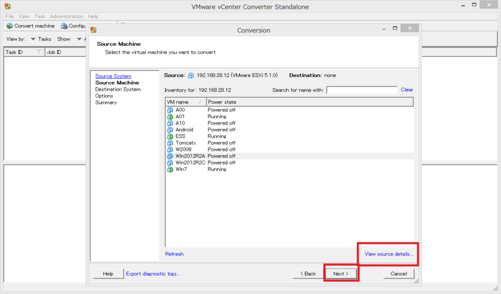
Task: Select the W2008 VM name
Action: coord(183,150)
